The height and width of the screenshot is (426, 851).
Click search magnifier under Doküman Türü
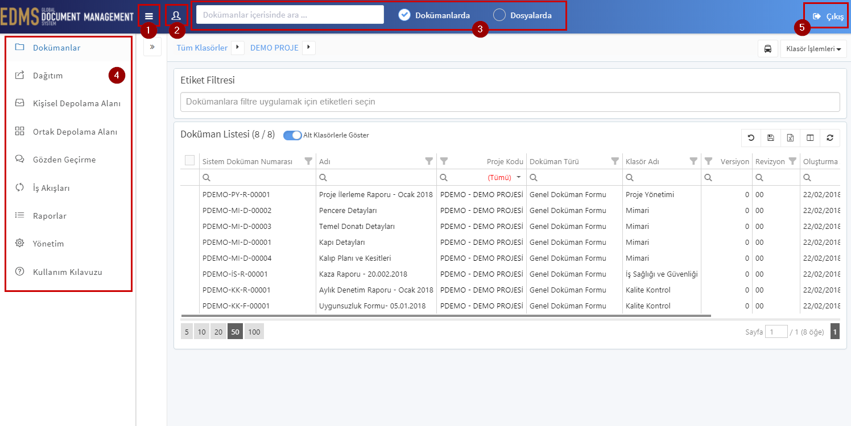tap(534, 177)
